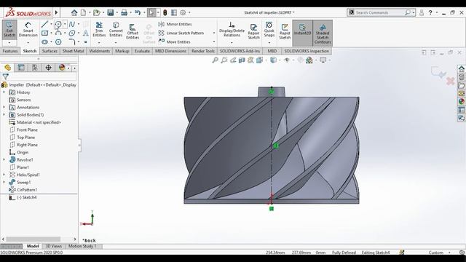
Task: Switch to the Features tab
Action: tap(9, 51)
